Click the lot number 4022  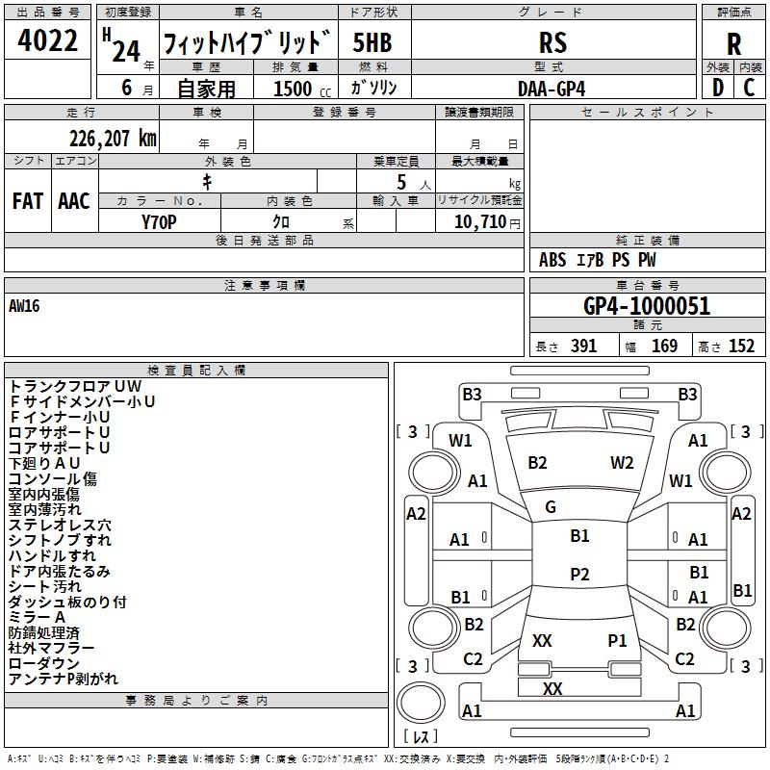(x=48, y=42)
